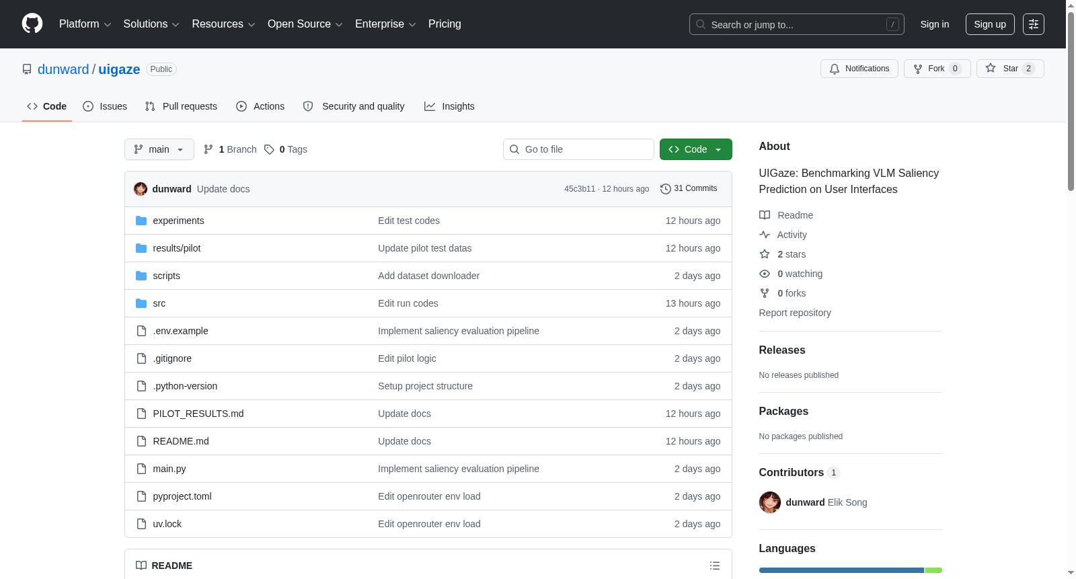
Task: Expand the Open Source menu
Action: pyautogui.click(x=305, y=24)
